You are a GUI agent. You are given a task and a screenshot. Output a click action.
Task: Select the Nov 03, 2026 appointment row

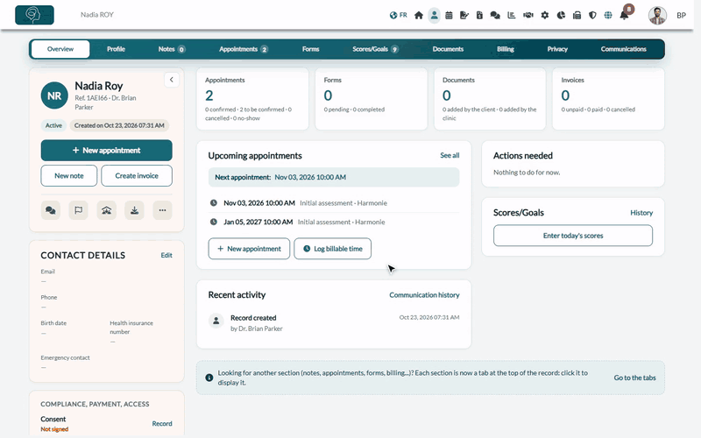coord(334,203)
